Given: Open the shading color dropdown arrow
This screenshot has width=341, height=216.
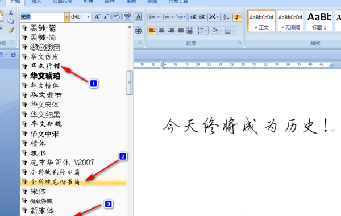Looking at the screenshot, I should coord(221,31).
